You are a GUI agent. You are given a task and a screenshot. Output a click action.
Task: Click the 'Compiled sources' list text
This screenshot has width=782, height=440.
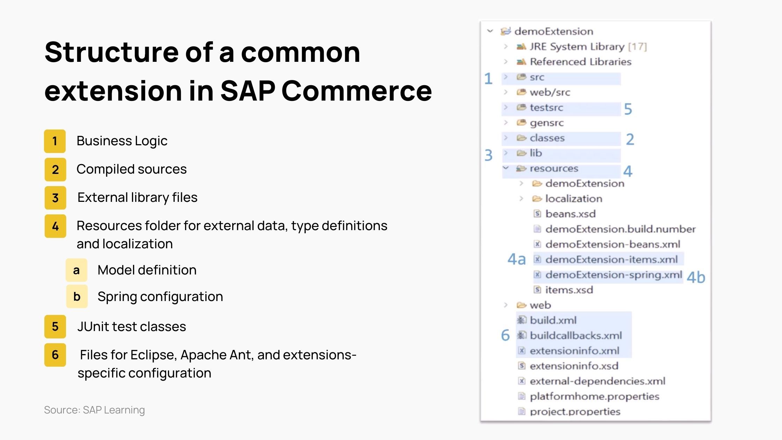132,169
